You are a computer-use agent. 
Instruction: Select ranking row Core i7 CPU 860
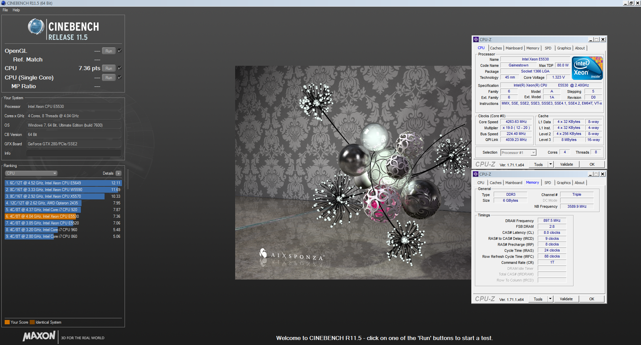click(x=63, y=236)
